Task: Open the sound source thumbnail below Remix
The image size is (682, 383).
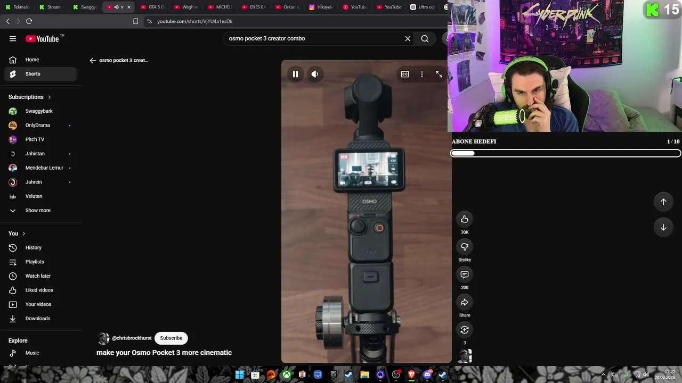Action: click(x=465, y=356)
